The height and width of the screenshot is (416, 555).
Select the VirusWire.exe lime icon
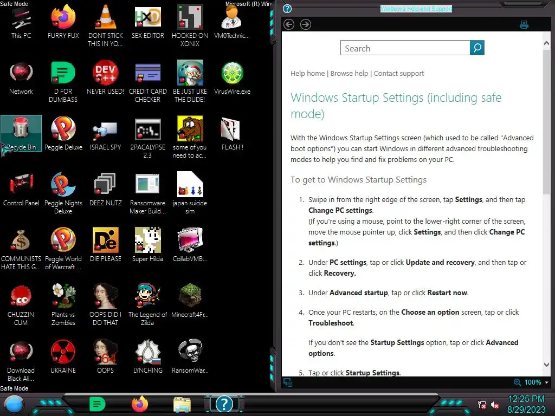pos(232,78)
